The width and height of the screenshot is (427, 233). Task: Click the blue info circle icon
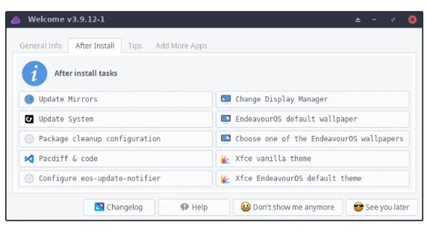tap(35, 73)
